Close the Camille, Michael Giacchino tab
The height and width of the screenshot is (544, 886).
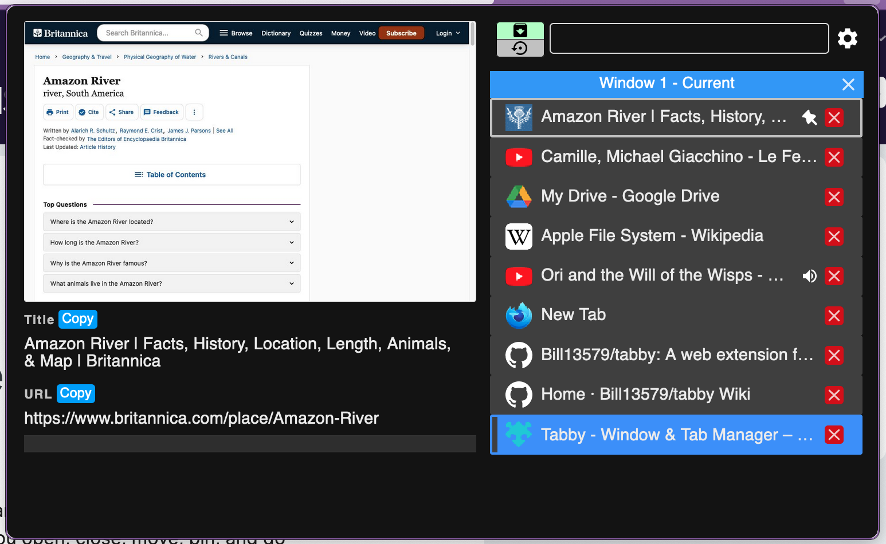point(834,157)
